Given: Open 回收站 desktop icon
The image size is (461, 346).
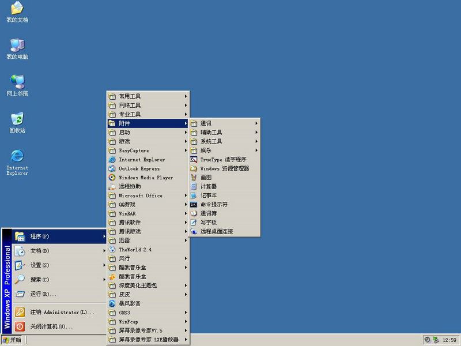Looking at the screenshot, I should pyautogui.click(x=17, y=122).
